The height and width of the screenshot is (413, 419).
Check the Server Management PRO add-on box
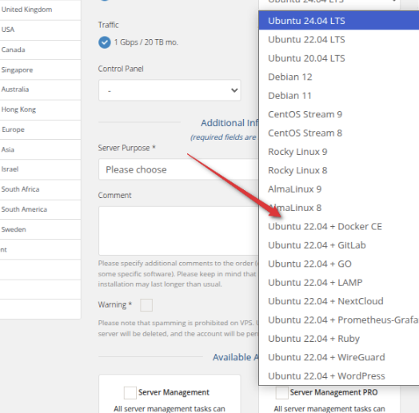click(x=281, y=393)
